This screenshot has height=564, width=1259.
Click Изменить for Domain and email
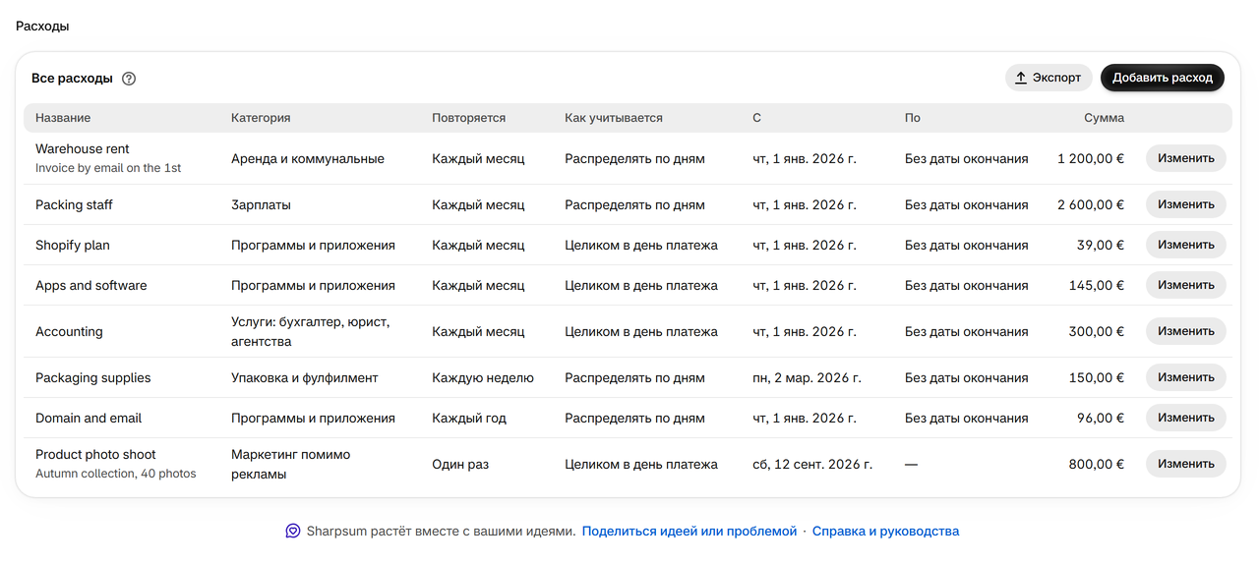pyautogui.click(x=1186, y=418)
